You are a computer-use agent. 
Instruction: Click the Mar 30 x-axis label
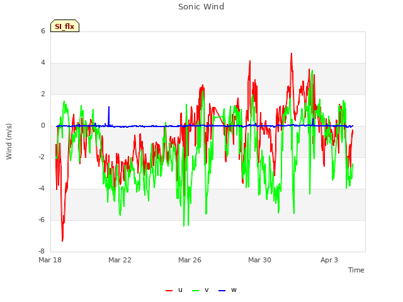pyautogui.click(x=259, y=260)
